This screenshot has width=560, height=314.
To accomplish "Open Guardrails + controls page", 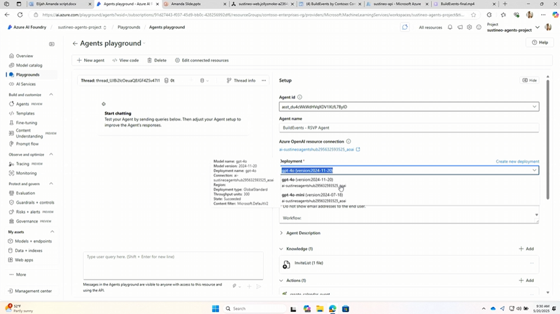I will pos(35,202).
